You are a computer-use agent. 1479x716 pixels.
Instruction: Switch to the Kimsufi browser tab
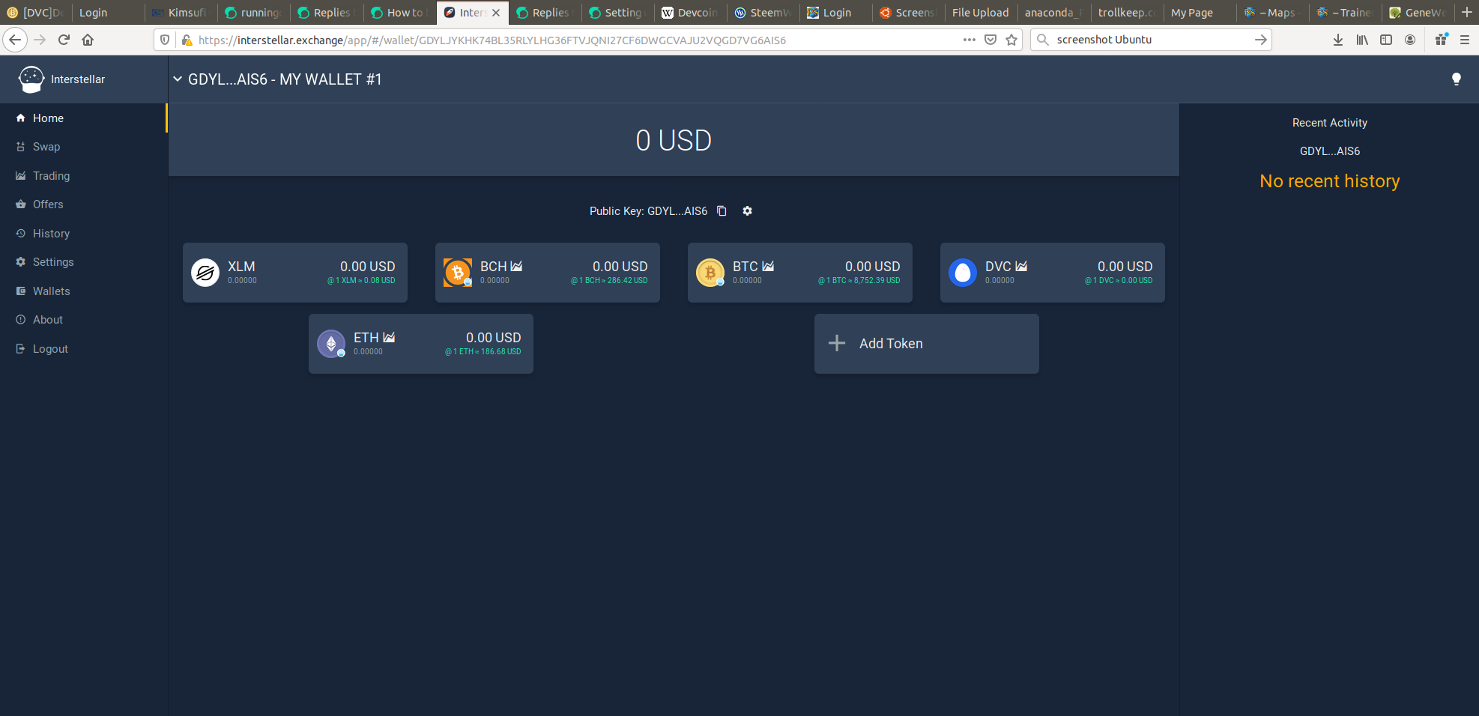(x=181, y=13)
